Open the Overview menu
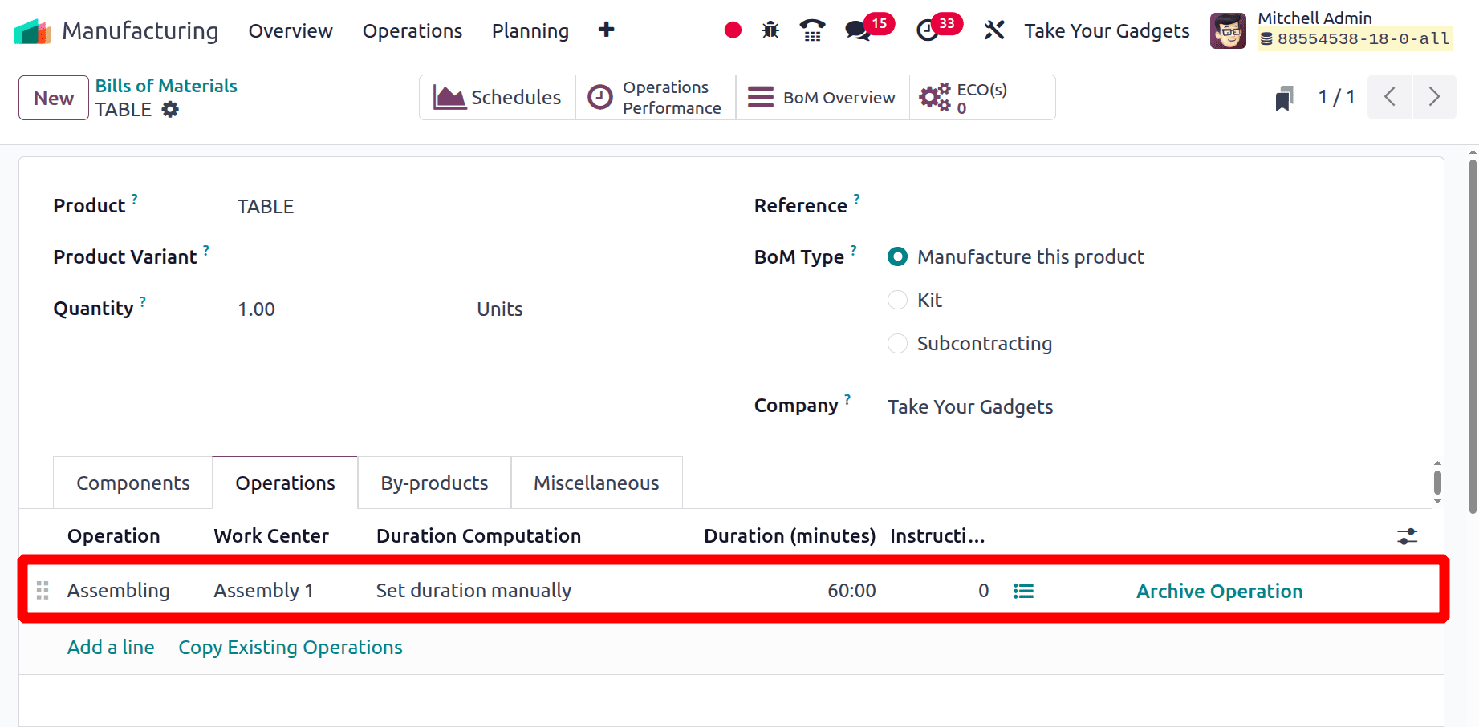The image size is (1479, 727). pyautogui.click(x=291, y=30)
